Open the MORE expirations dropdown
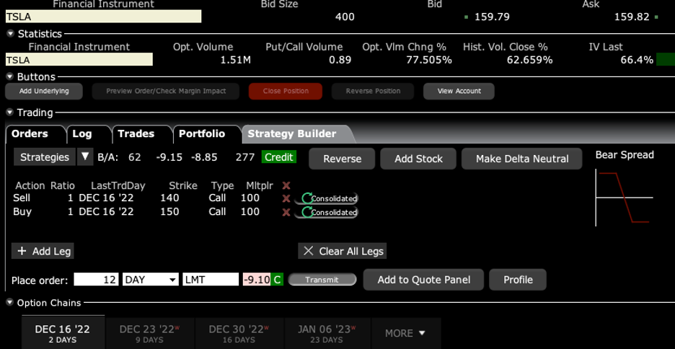This screenshot has height=349, width=675. click(405, 333)
